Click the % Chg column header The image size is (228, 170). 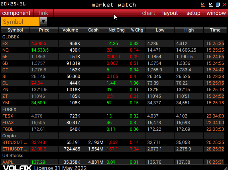point(137,30)
